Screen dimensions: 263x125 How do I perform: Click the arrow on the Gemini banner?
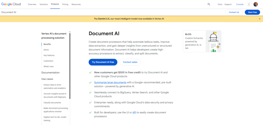259,19
